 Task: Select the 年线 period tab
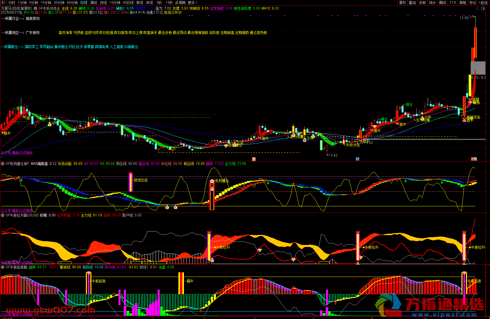point(150,3)
